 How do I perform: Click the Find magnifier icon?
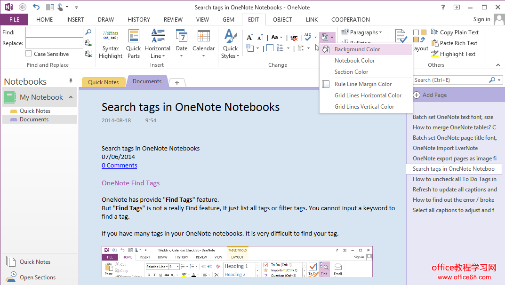[88, 32]
